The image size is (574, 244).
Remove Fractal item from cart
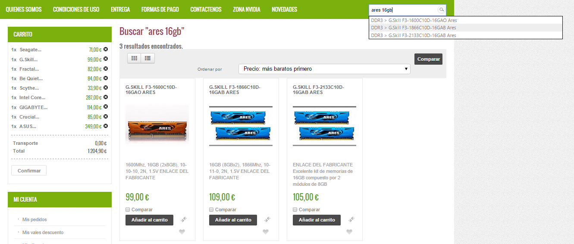coord(106,69)
